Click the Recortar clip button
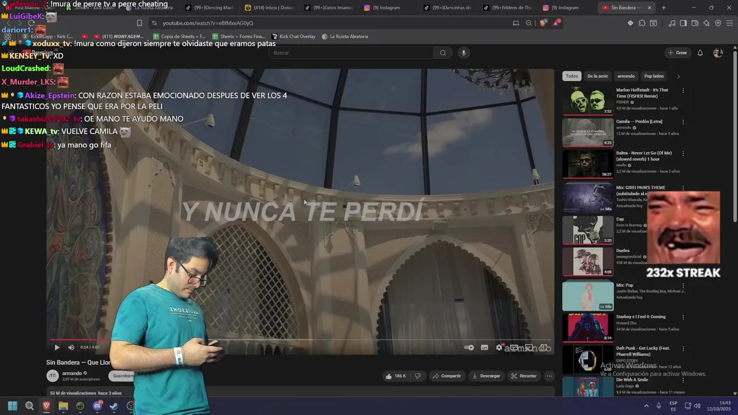 pos(524,376)
